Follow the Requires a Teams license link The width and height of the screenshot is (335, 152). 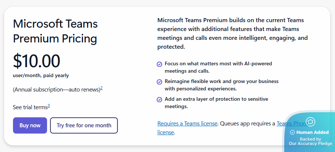[187, 124]
